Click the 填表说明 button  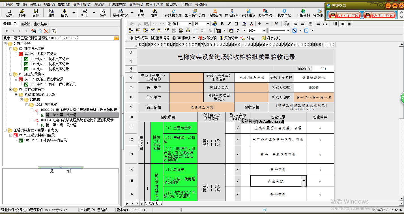(271, 38)
